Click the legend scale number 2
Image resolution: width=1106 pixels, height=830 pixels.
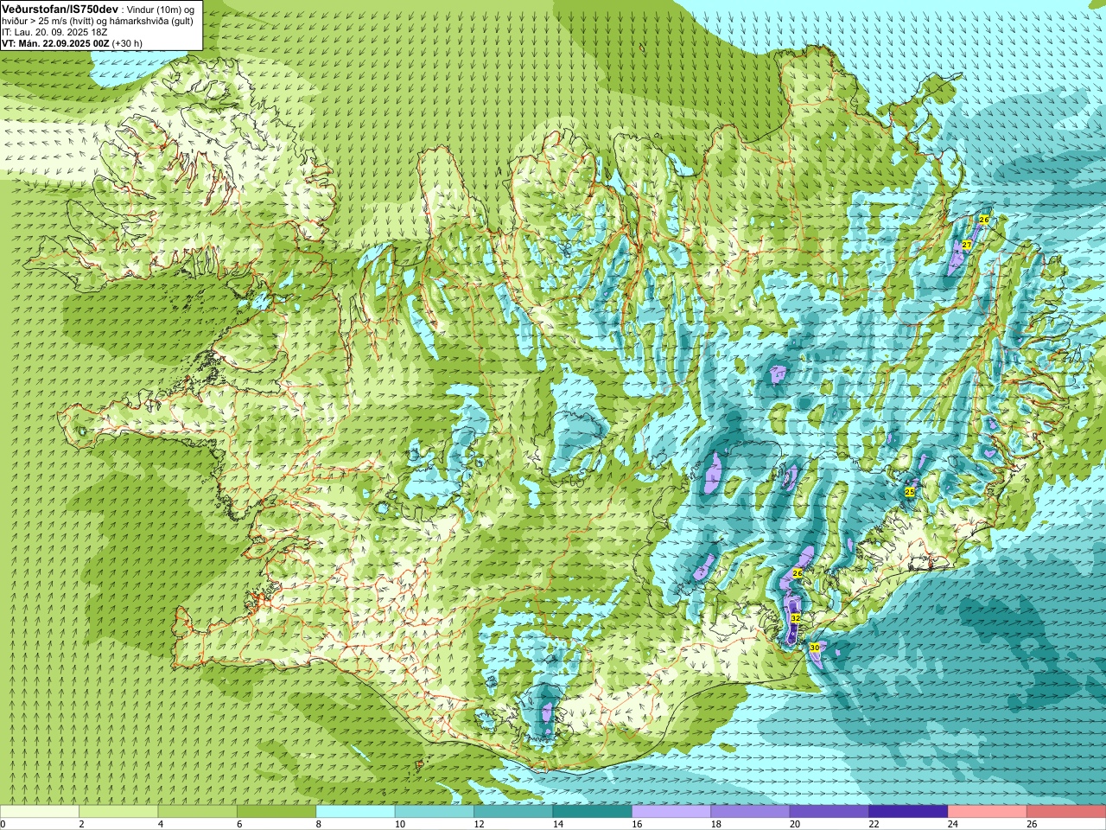81,824
